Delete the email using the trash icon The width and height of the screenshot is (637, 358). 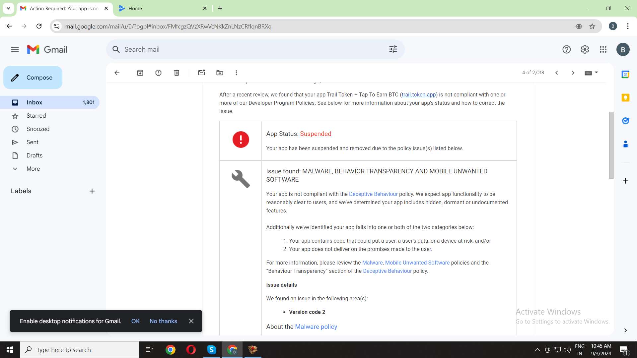pos(177,73)
